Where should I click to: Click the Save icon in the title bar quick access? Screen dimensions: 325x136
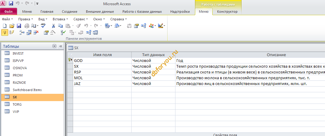[x=11, y=4]
